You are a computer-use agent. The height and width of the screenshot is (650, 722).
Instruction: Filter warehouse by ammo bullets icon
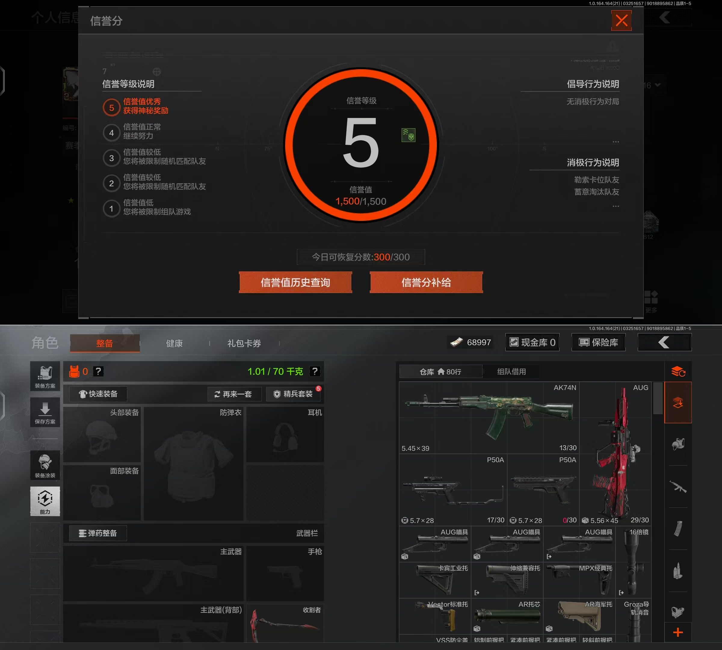tap(678, 571)
